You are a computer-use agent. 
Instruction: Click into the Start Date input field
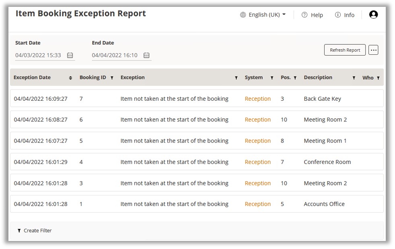point(39,56)
